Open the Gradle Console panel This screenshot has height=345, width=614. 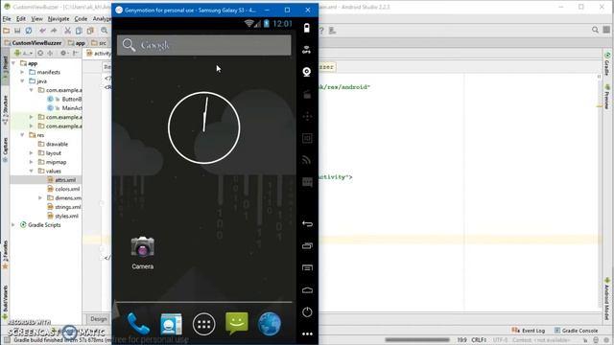pyautogui.click(x=576, y=331)
